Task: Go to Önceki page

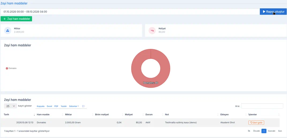Action: [257, 131]
